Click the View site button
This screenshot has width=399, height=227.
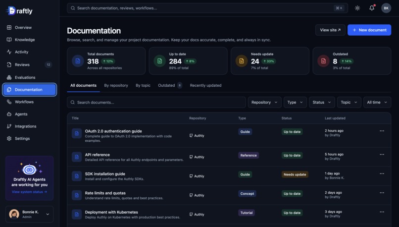[x=330, y=30]
